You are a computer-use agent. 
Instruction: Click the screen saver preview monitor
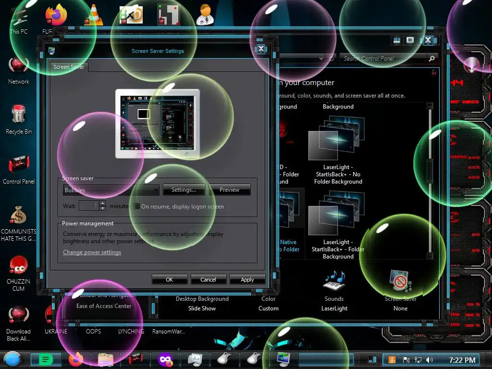(x=158, y=123)
